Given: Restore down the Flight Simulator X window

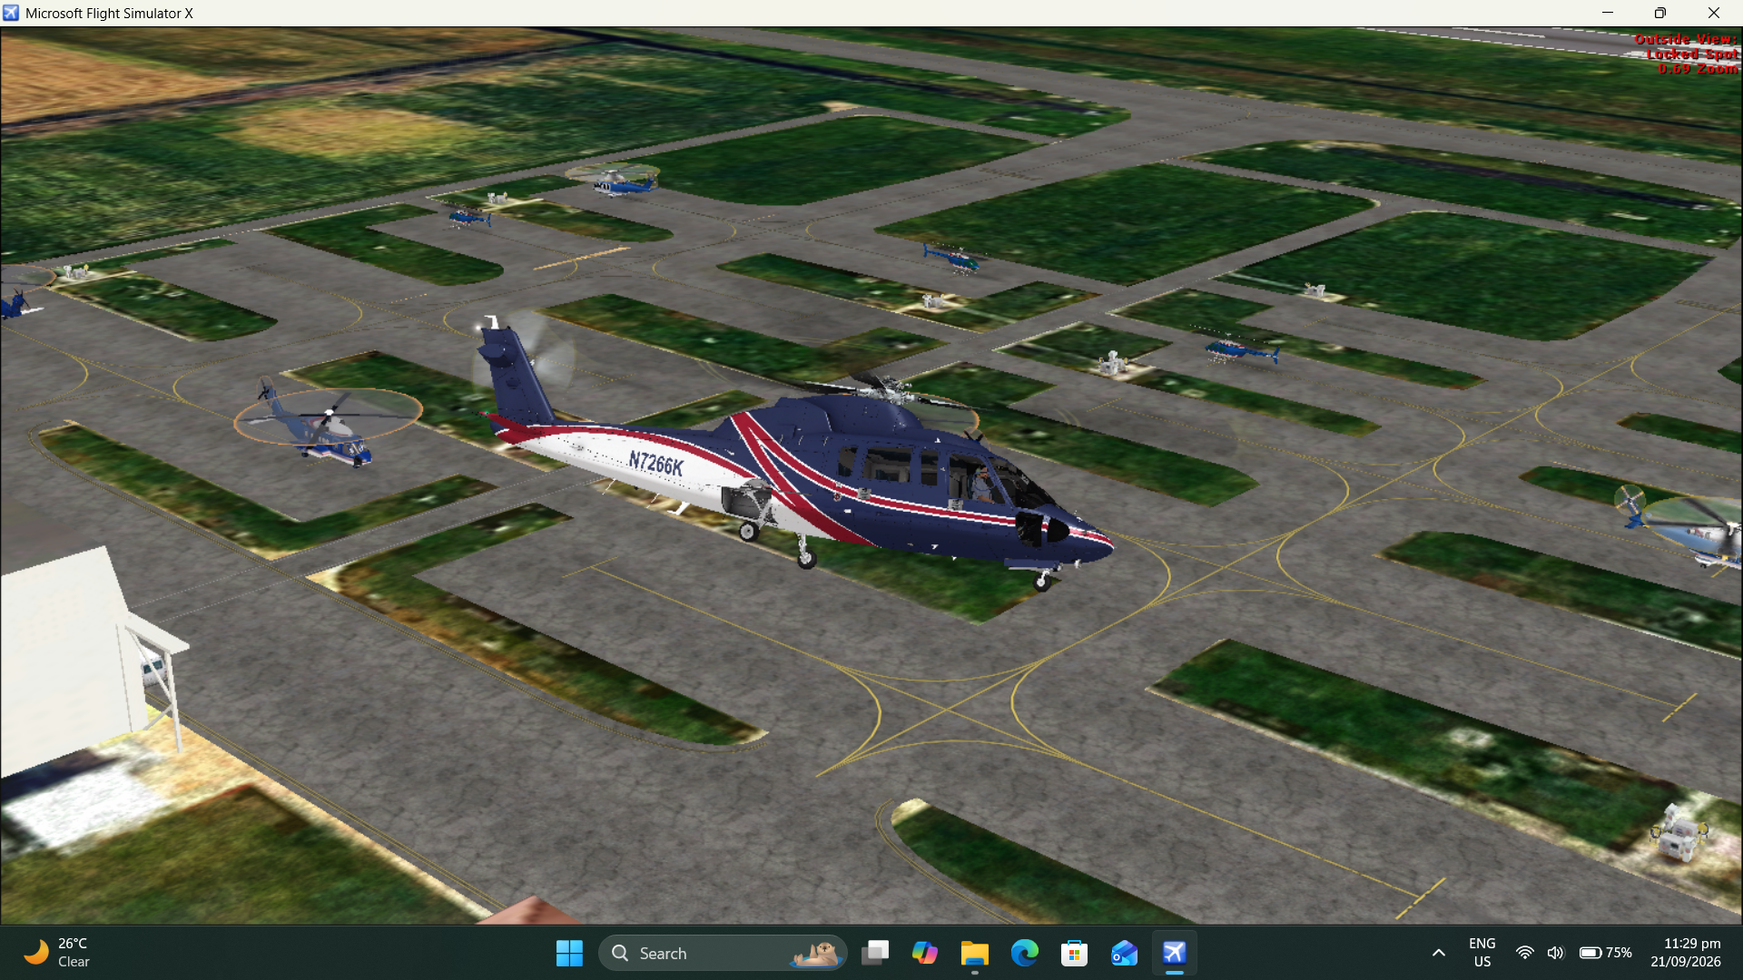Looking at the screenshot, I should pos(1660,13).
